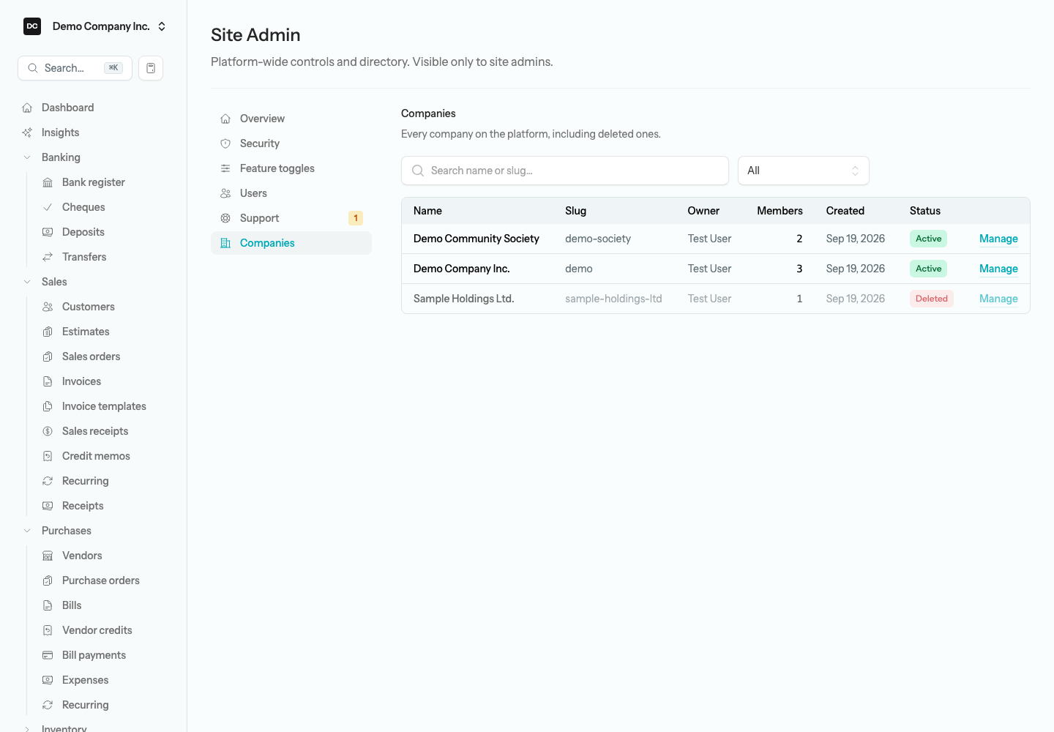Screen dimensions: 1054x732
Task: Click the Vendors storefront icon
Action: (48, 556)
